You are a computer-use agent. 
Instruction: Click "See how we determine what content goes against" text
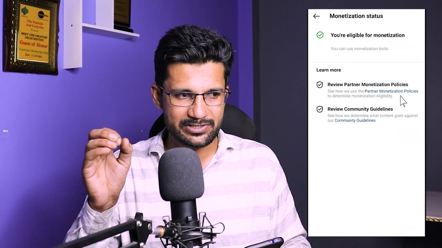373,116
